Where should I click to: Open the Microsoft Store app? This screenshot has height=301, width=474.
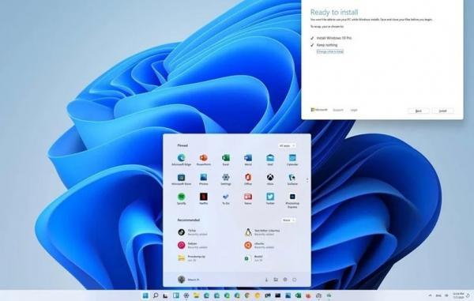click(181, 179)
